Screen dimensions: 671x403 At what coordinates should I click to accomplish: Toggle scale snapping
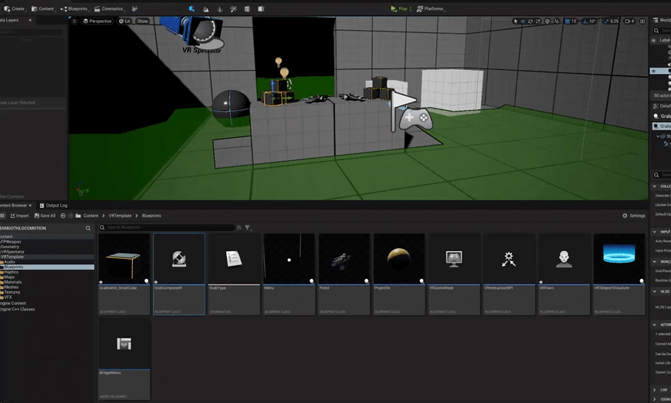(x=606, y=21)
